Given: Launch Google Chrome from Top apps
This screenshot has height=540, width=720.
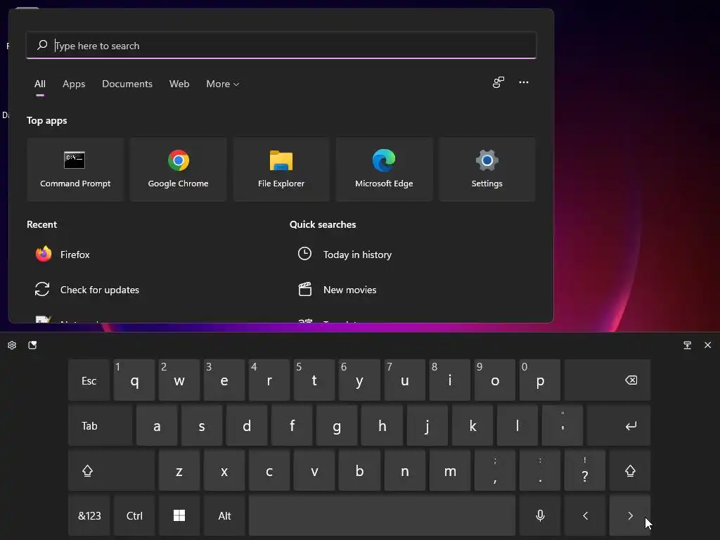Looking at the screenshot, I should [x=178, y=169].
